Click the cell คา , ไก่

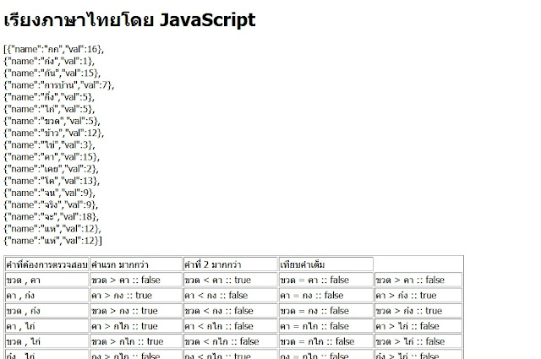pos(47,326)
